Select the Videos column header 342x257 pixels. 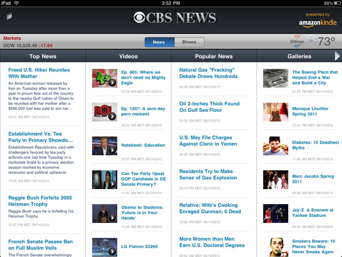128,56
